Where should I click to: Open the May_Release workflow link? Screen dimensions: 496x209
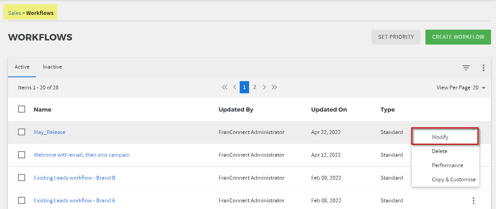pyautogui.click(x=50, y=132)
